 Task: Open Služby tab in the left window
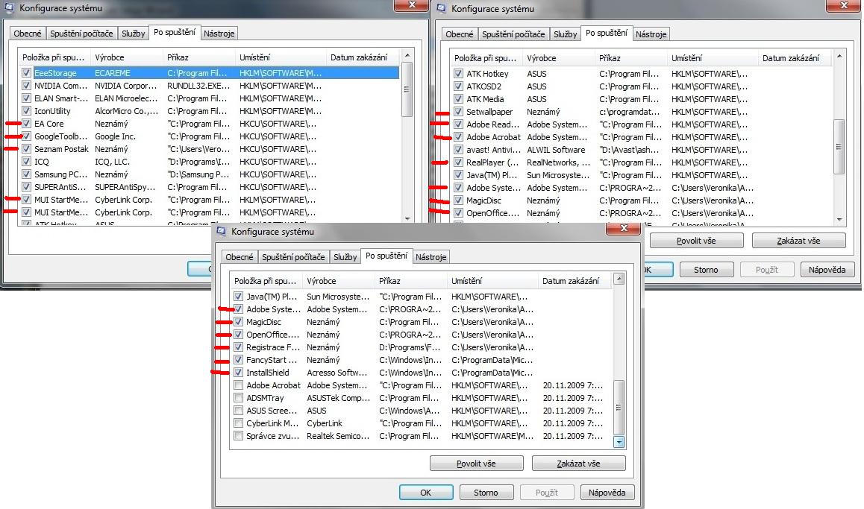coord(134,33)
